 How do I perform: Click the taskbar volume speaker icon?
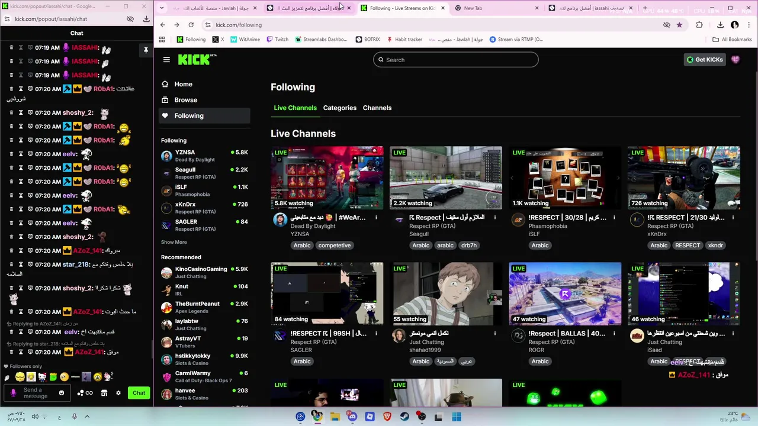pyautogui.click(x=35, y=417)
